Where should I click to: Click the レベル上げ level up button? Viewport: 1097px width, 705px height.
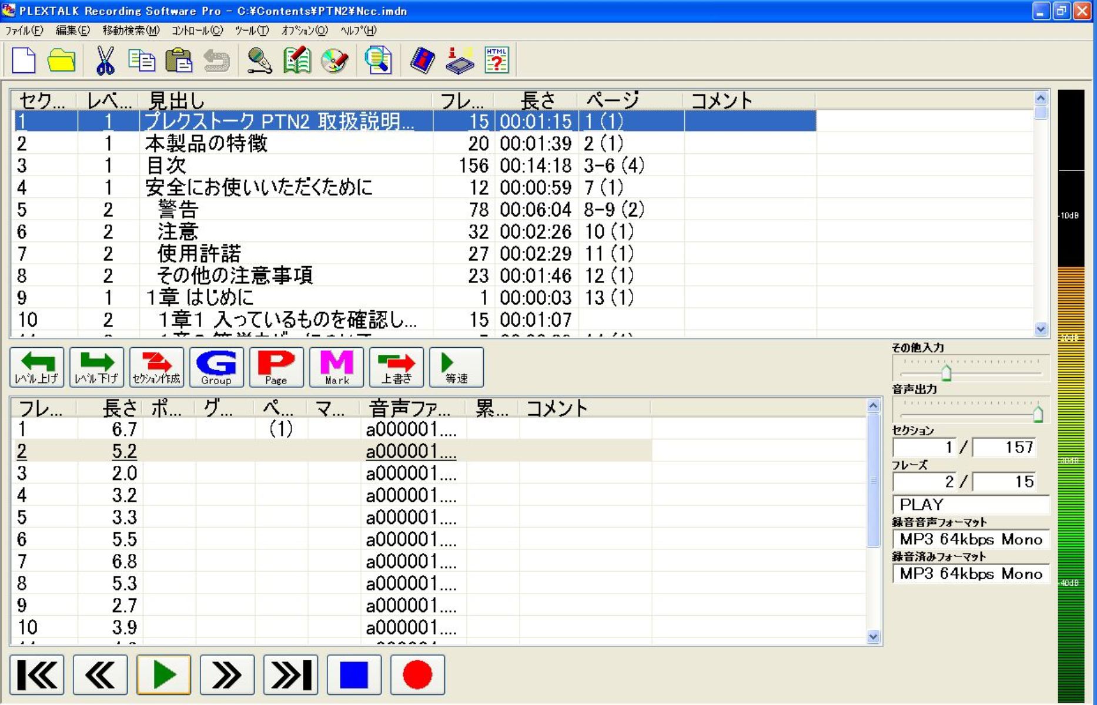point(37,367)
